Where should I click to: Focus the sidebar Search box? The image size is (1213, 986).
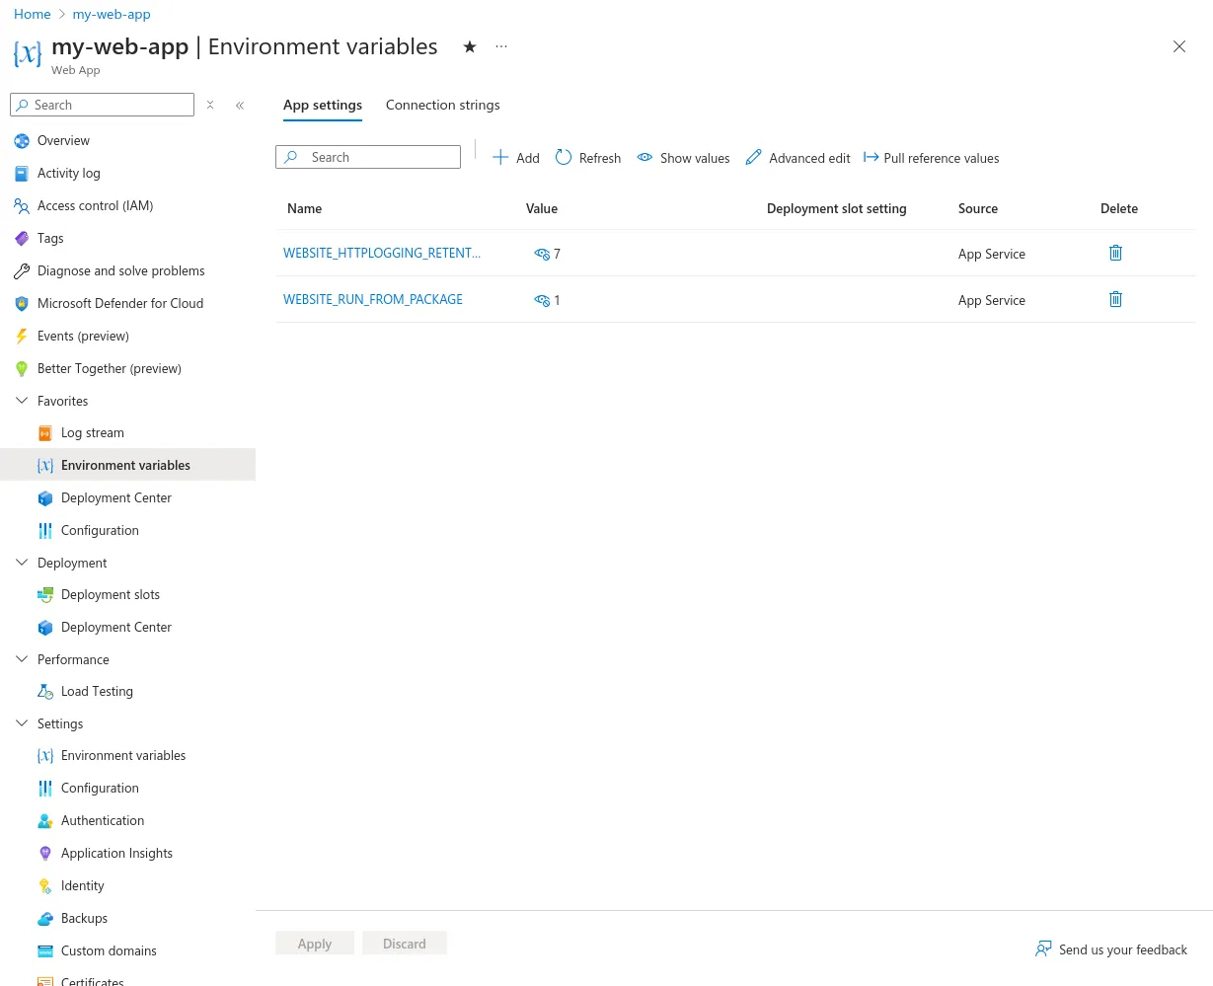coord(102,105)
